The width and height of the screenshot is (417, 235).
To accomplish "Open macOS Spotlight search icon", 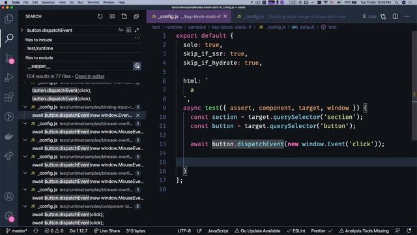I will click(396, 3).
